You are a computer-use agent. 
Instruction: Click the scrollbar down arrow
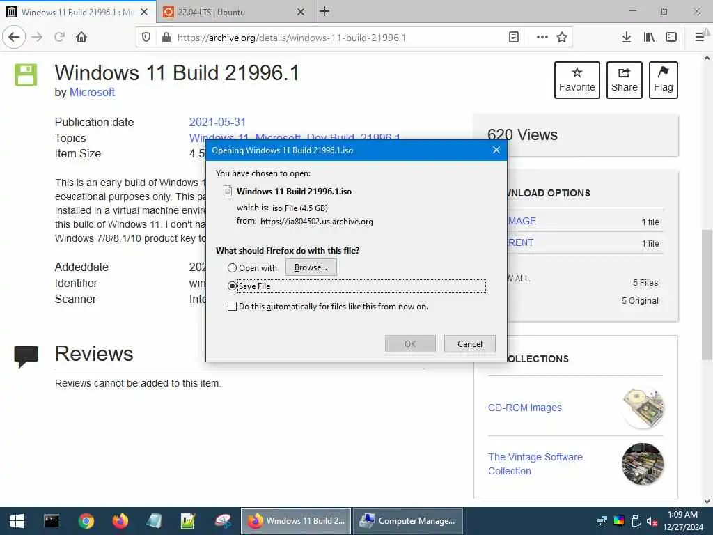(707, 502)
